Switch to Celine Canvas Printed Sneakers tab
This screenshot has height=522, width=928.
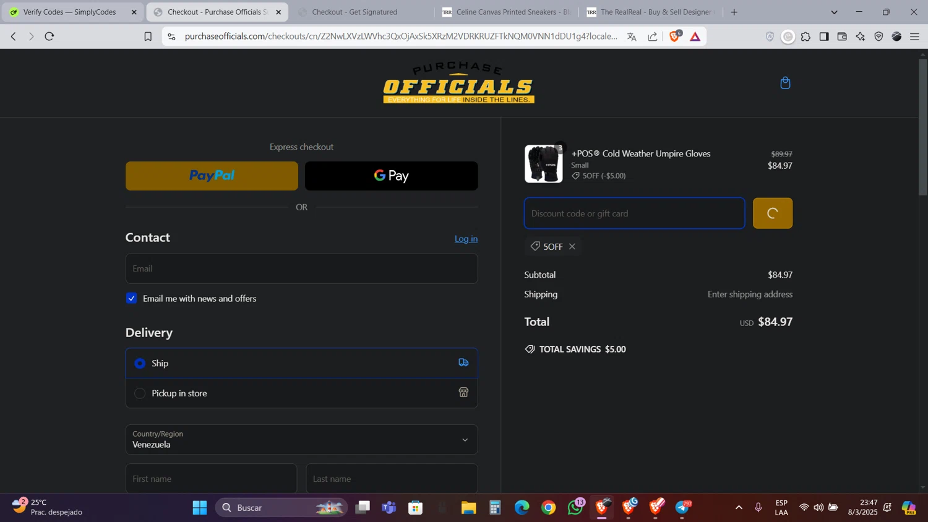coord(506,12)
